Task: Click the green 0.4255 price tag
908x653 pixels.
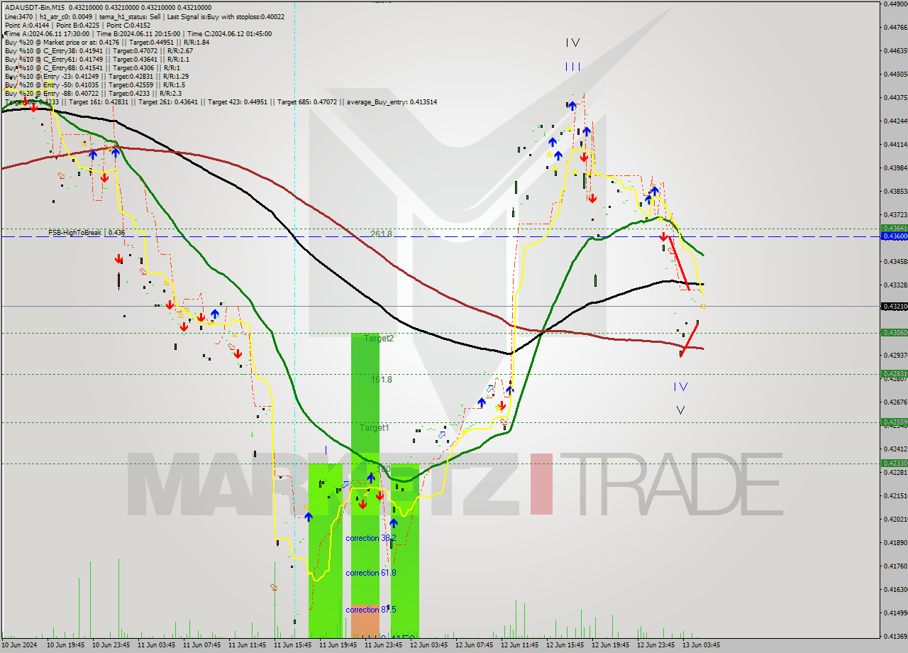Action: [x=894, y=422]
